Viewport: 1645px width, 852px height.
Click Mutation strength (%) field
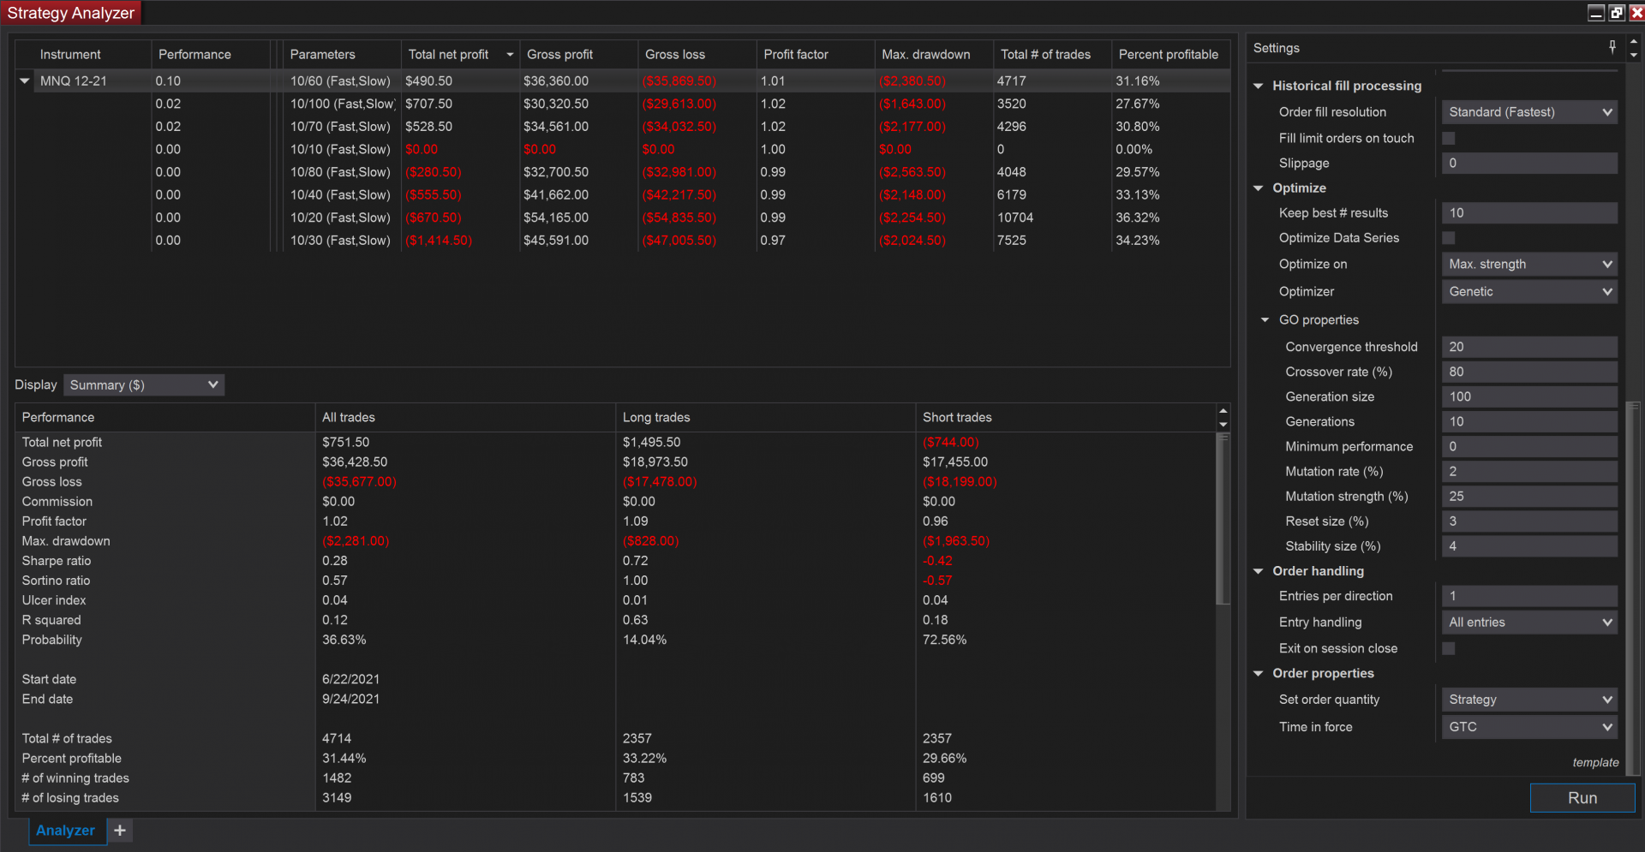(1529, 496)
